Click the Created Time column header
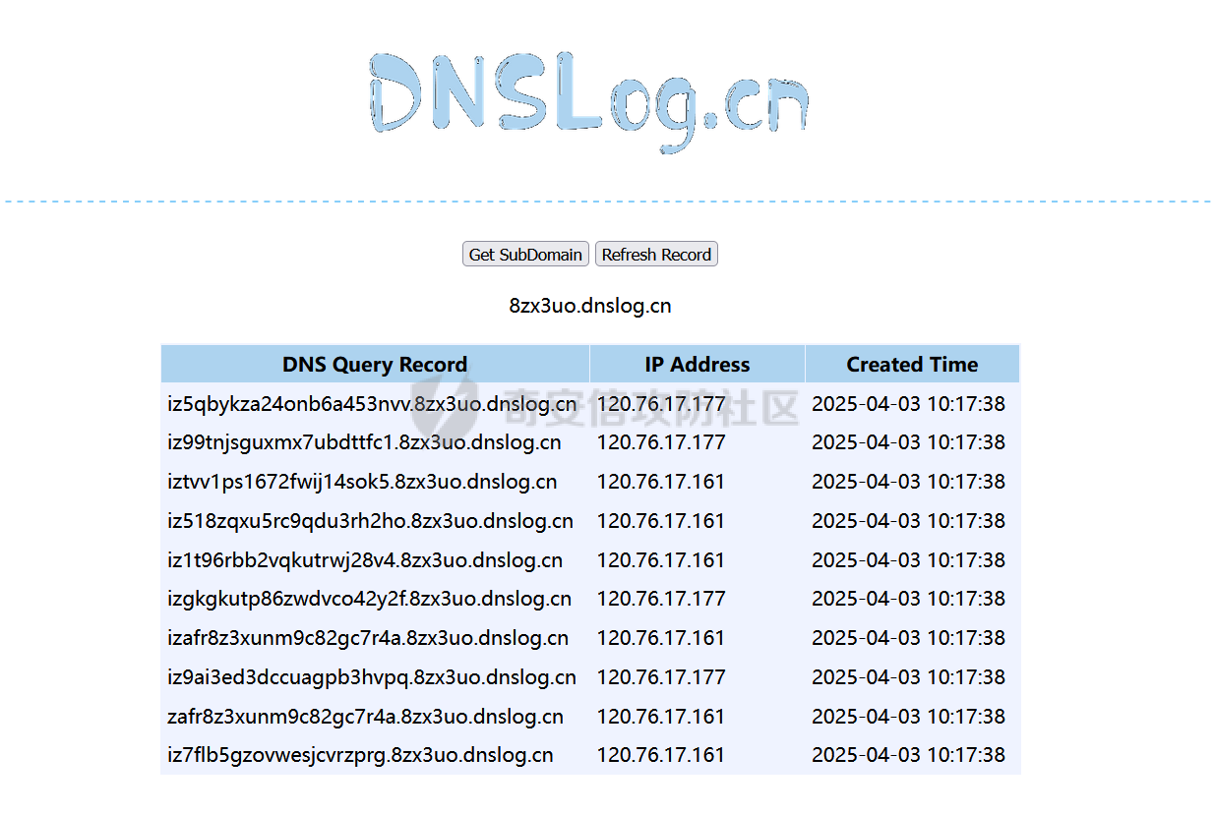This screenshot has height=814, width=1215. coord(912,365)
